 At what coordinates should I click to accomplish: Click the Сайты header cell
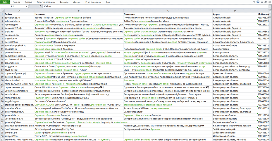(19, 14)
